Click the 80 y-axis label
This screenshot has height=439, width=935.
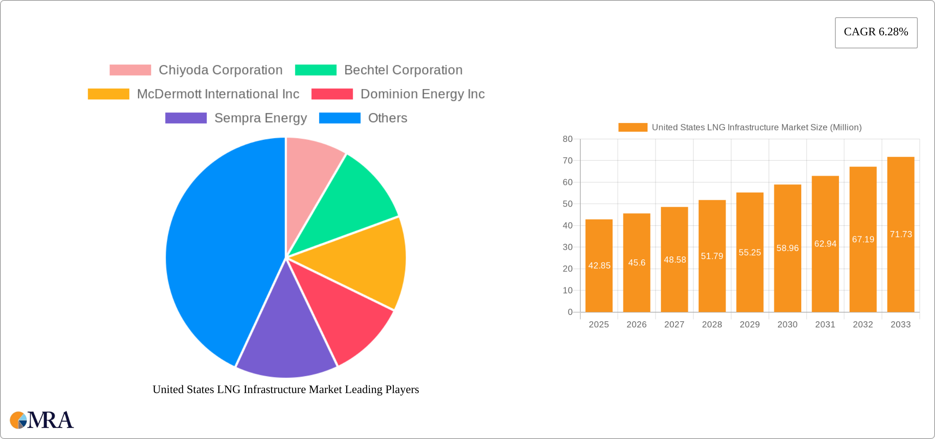tap(568, 139)
